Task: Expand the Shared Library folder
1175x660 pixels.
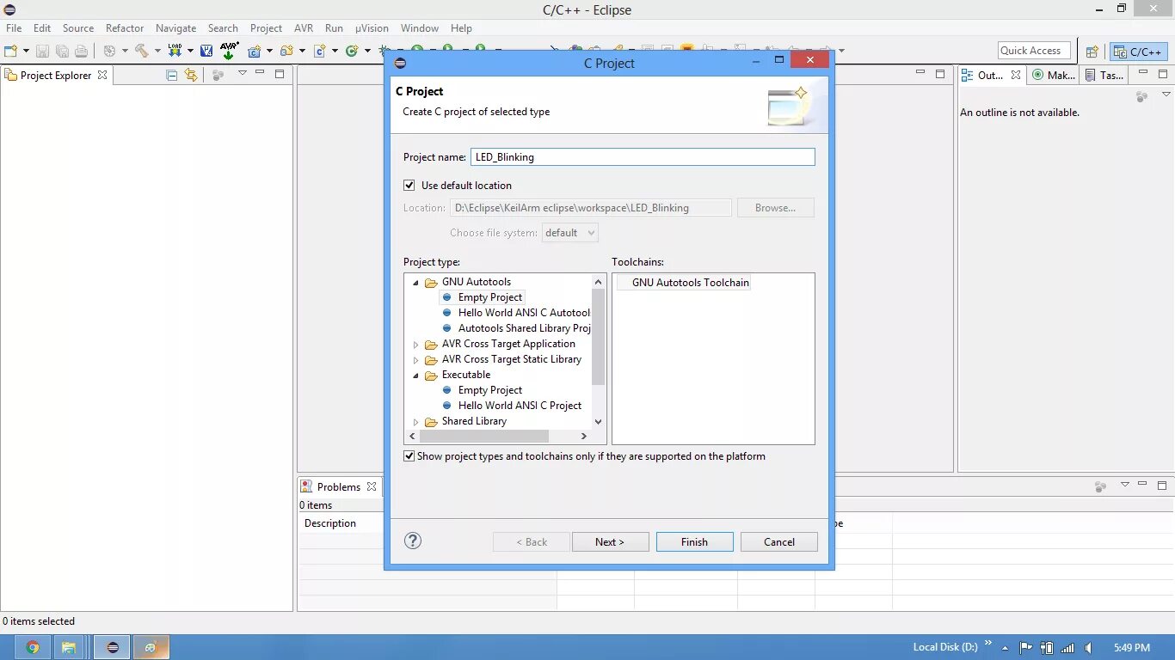Action: 416,422
